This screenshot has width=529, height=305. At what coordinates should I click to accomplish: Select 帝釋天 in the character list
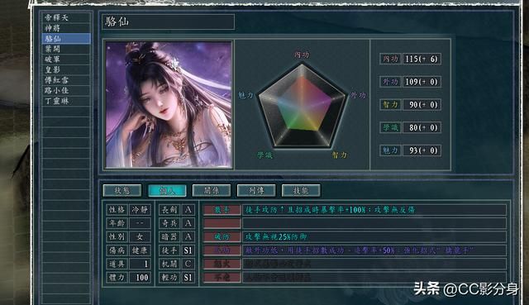tap(66, 17)
